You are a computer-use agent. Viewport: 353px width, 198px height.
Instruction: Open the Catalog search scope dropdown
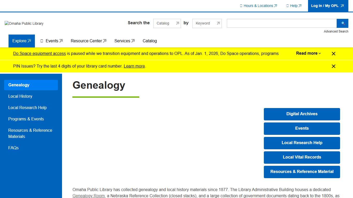point(167,23)
